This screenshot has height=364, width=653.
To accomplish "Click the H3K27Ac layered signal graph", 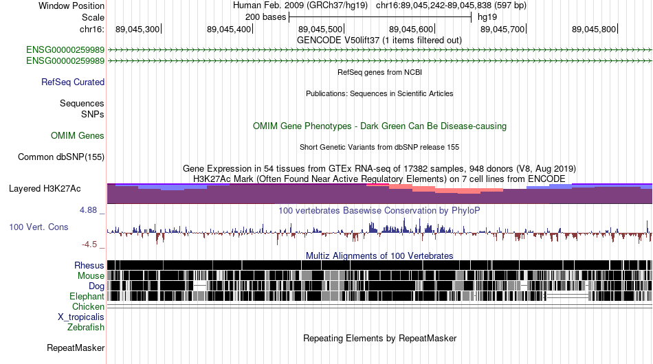I will click(379, 194).
